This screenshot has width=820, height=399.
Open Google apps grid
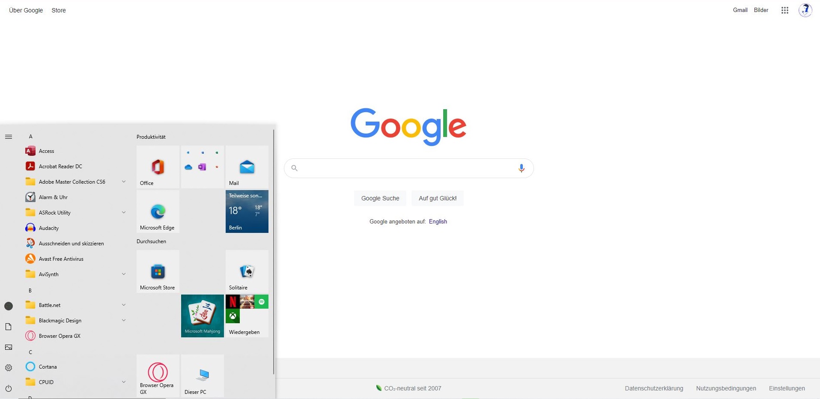click(x=785, y=10)
